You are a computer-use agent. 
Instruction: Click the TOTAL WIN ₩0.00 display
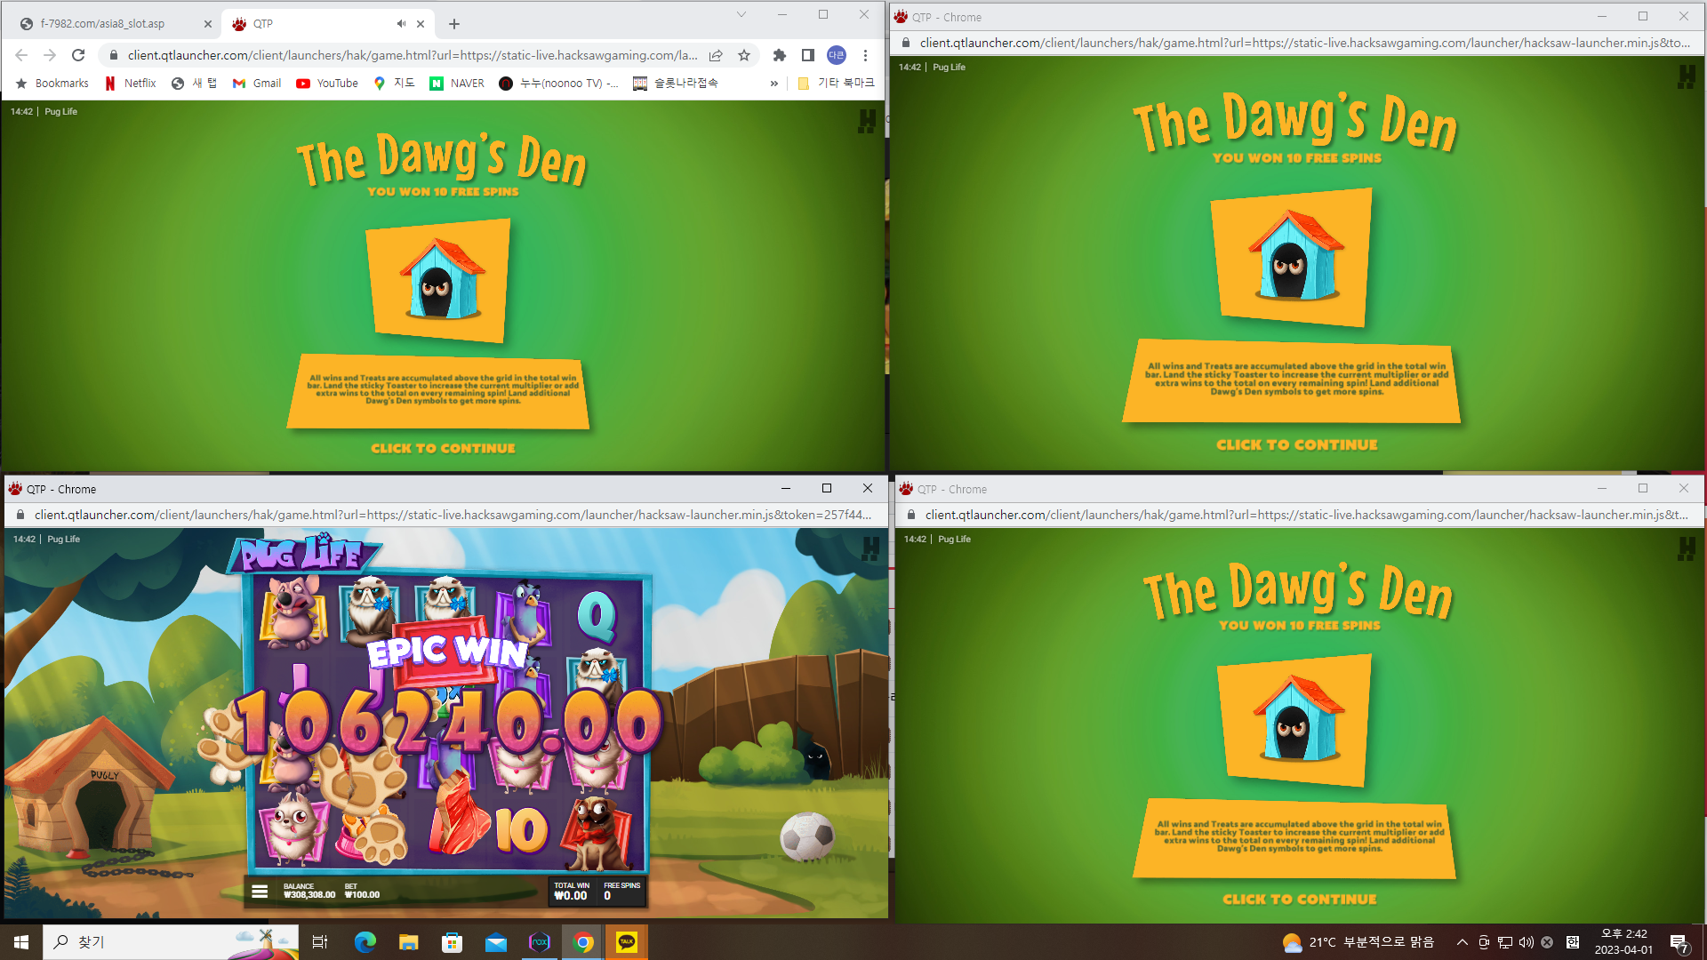tap(572, 892)
